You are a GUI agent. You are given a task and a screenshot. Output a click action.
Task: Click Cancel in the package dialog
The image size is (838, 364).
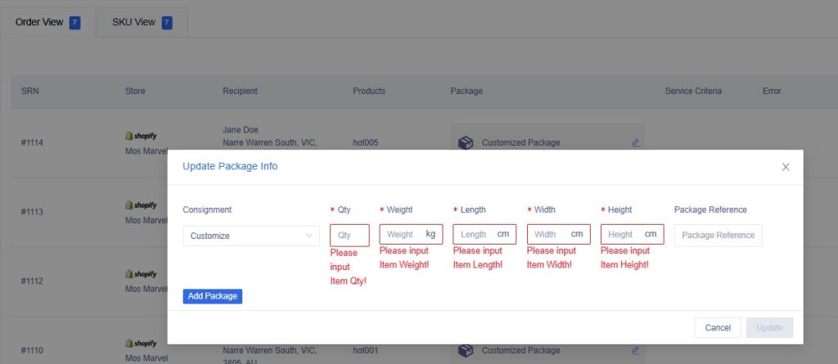pos(718,328)
